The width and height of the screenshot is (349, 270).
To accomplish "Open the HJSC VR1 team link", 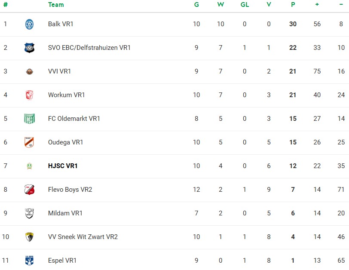I will [x=63, y=166].
